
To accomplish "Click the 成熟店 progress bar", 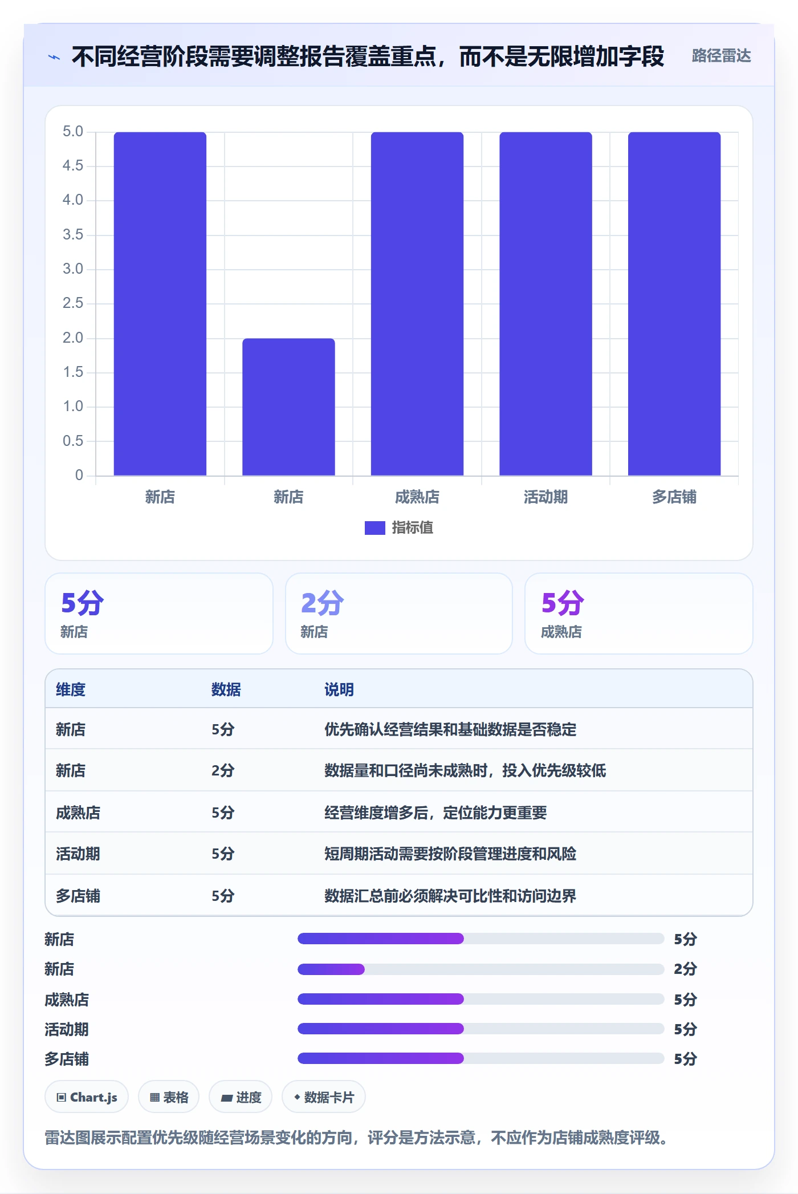I will (481, 999).
